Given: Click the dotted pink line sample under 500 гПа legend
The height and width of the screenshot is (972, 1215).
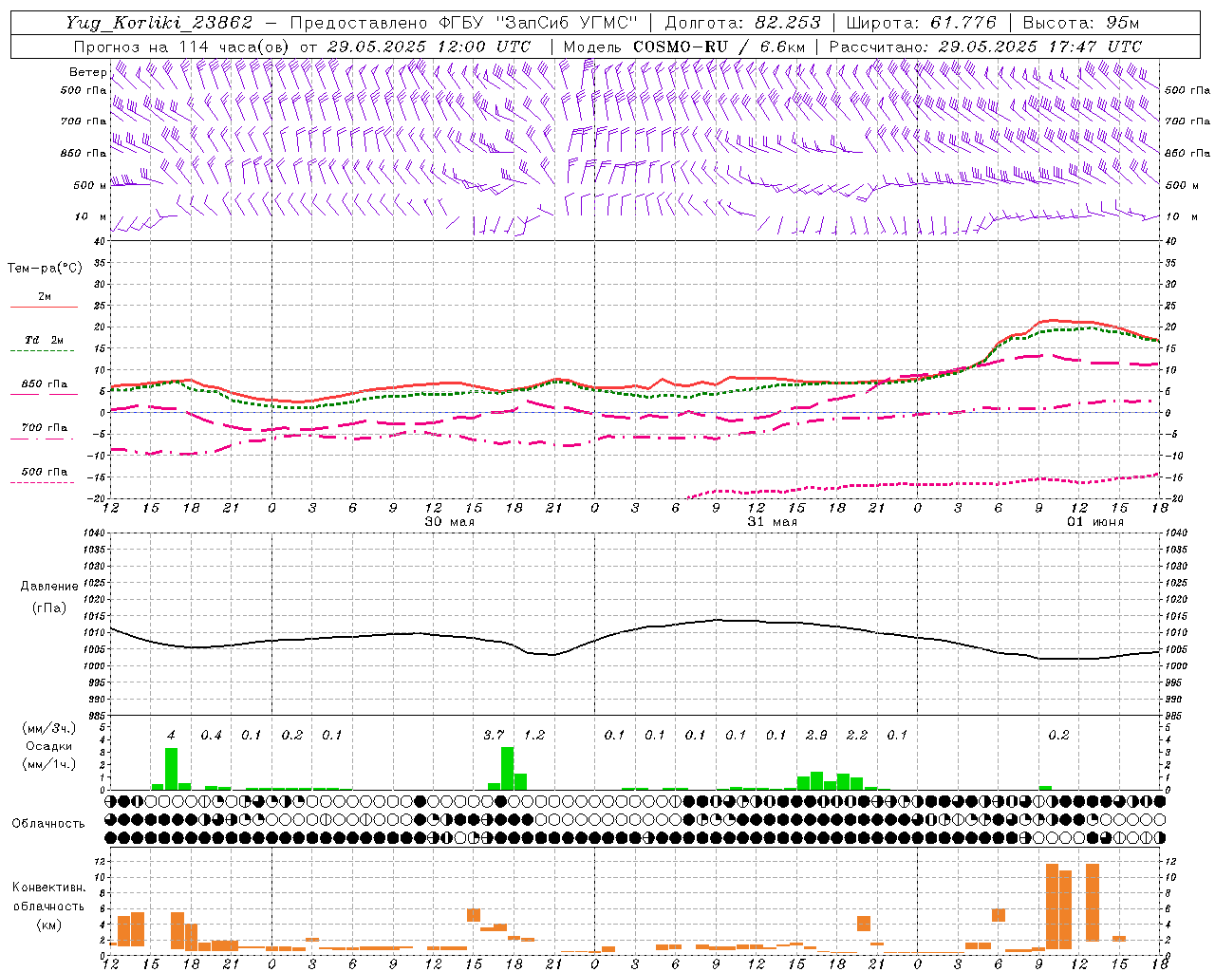Looking at the screenshot, I should [x=43, y=482].
